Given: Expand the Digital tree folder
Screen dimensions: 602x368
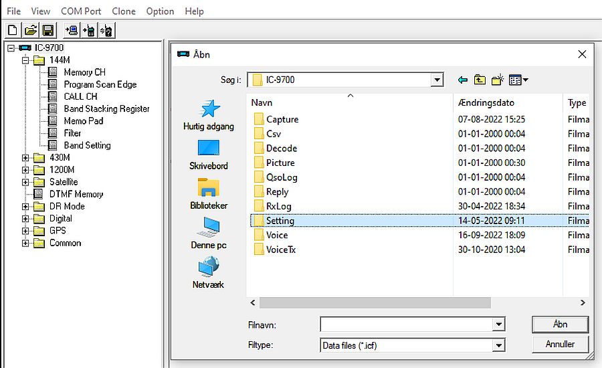Looking at the screenshot, I should (25, 219).
